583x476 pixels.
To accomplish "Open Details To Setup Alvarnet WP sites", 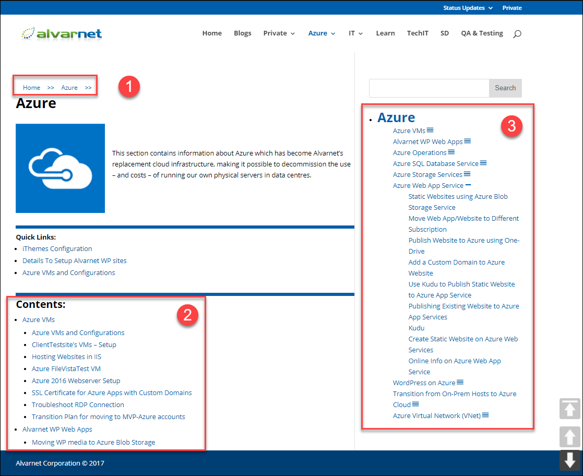I will pos(74,260).
